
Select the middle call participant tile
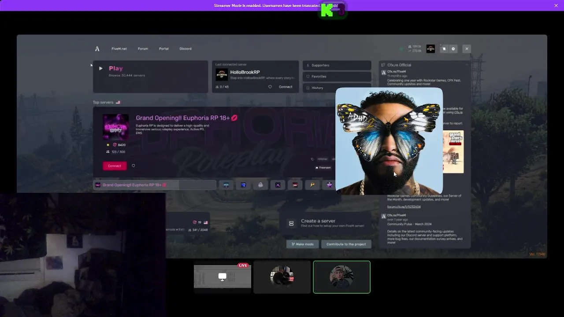282,277
